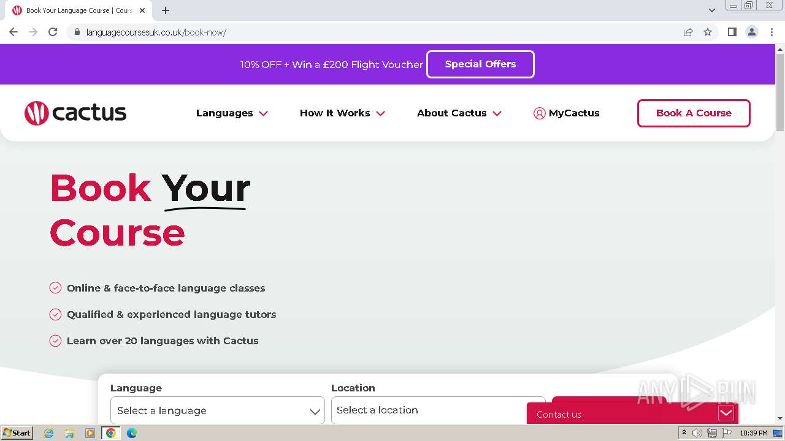Image resolution: width=785 pixels, height=441 pixels.
Task: Click '10% OFF + Win a £200 Flight Voucher' text
Action: 332,64
